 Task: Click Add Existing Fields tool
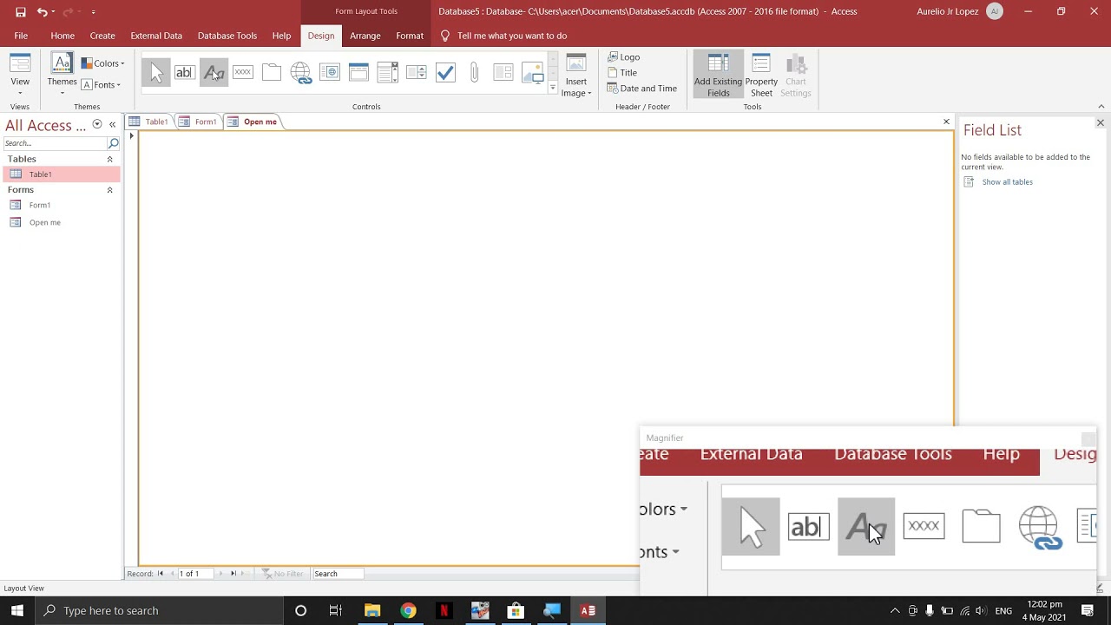click(718, 76)
